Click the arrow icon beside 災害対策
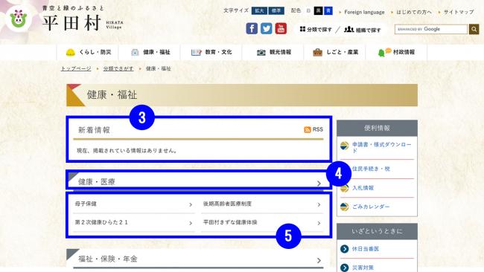 [344, 268]
